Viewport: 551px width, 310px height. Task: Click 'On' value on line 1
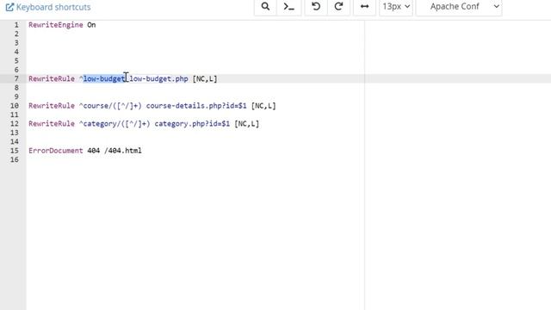click(91, 25)
